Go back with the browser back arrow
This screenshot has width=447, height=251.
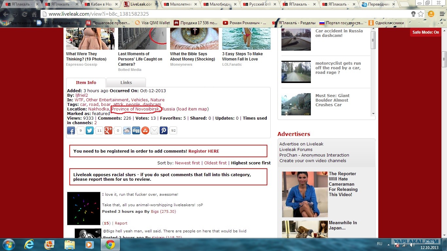click(x=6, y=14)
